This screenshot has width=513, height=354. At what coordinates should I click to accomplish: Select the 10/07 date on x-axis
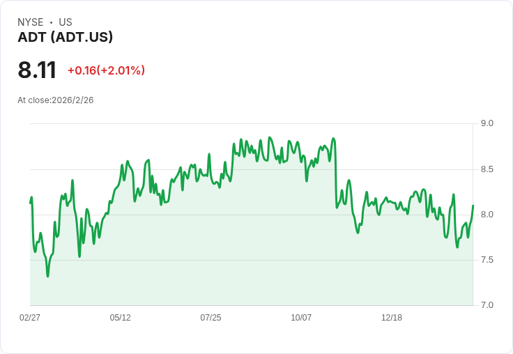coord(301,318)
